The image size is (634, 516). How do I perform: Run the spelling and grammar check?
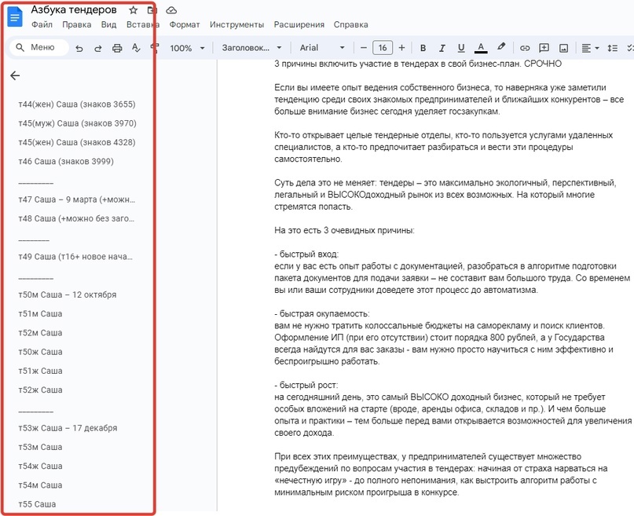pos(136,48)
